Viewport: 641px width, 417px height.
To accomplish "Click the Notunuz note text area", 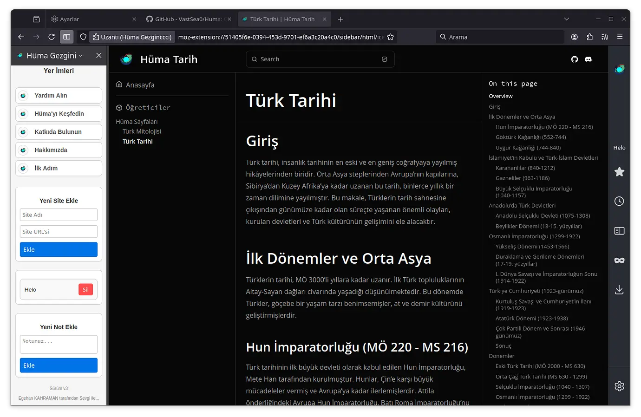I will click(59, 345).
